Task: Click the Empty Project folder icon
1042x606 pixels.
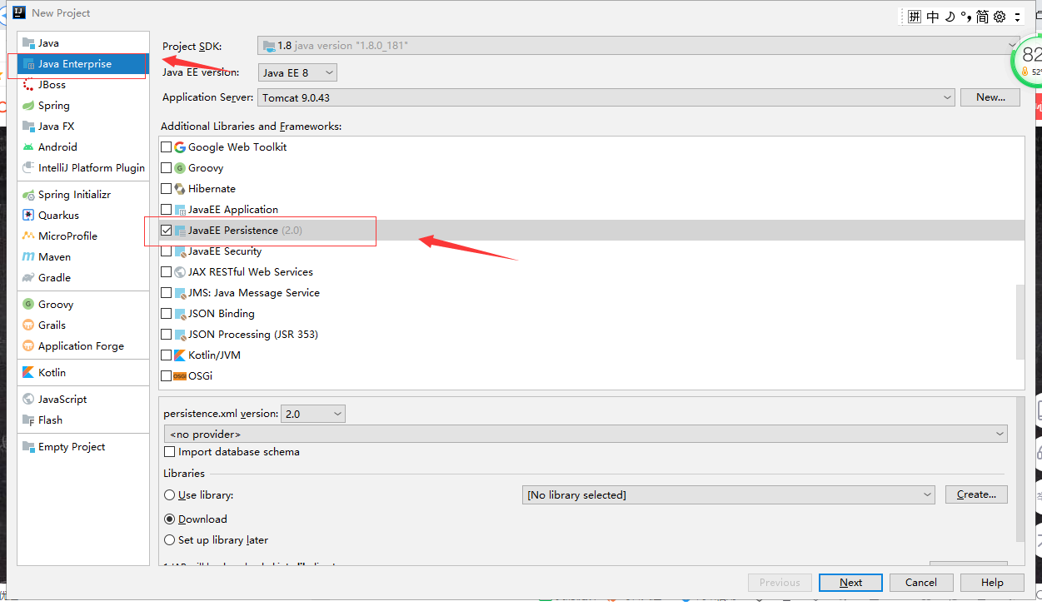Action: [x=28, y=446]
